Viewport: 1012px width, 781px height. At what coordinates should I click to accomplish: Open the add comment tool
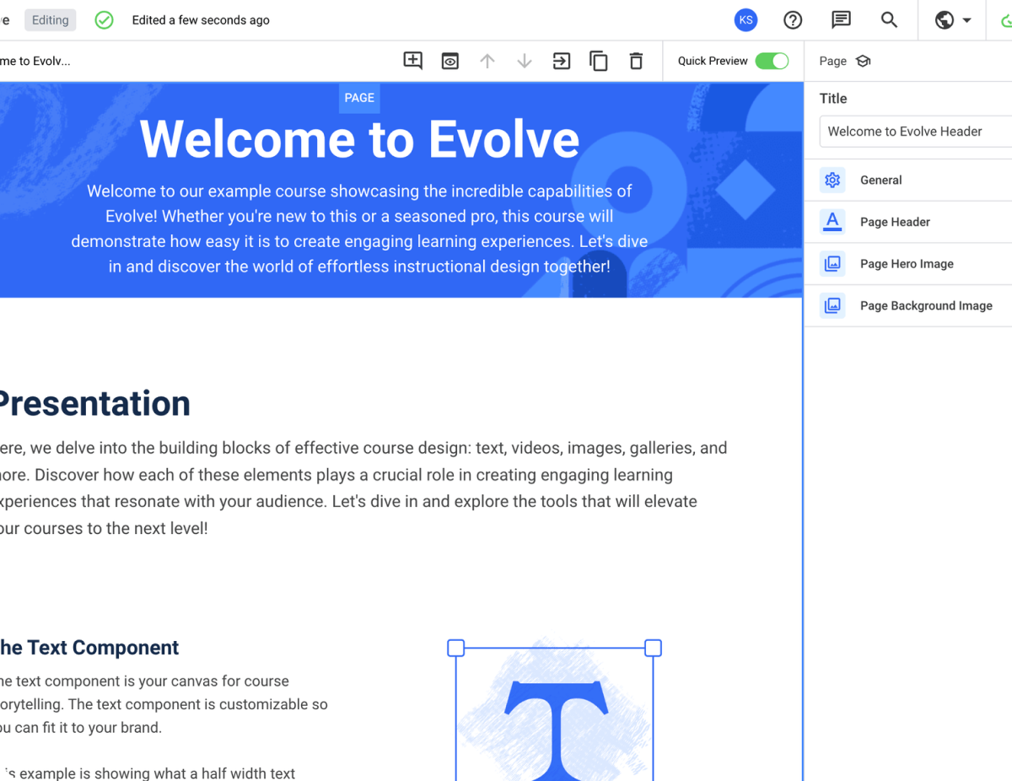point(412,60)
